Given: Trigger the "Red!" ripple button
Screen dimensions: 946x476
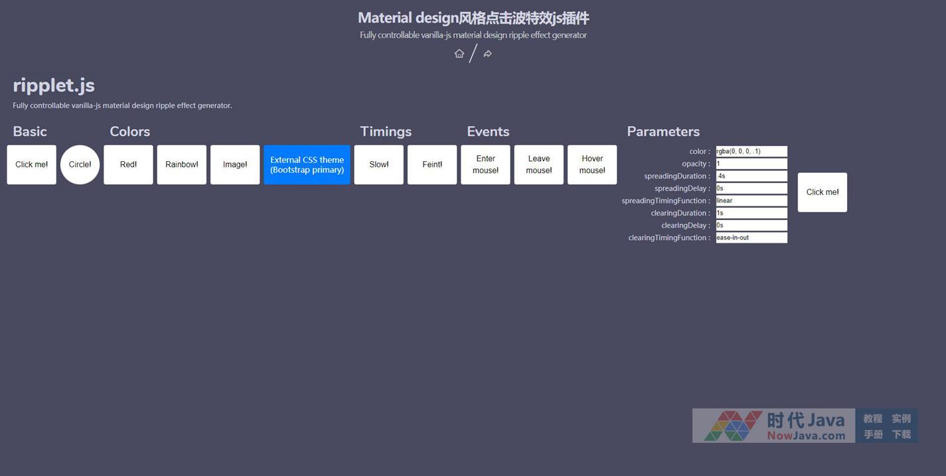Looking at the screenshot, I should [128, 164].
